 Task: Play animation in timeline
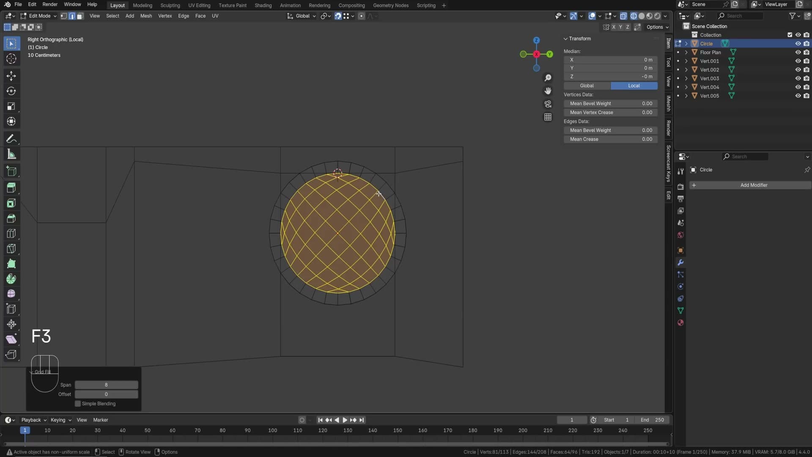coord(345,420)
